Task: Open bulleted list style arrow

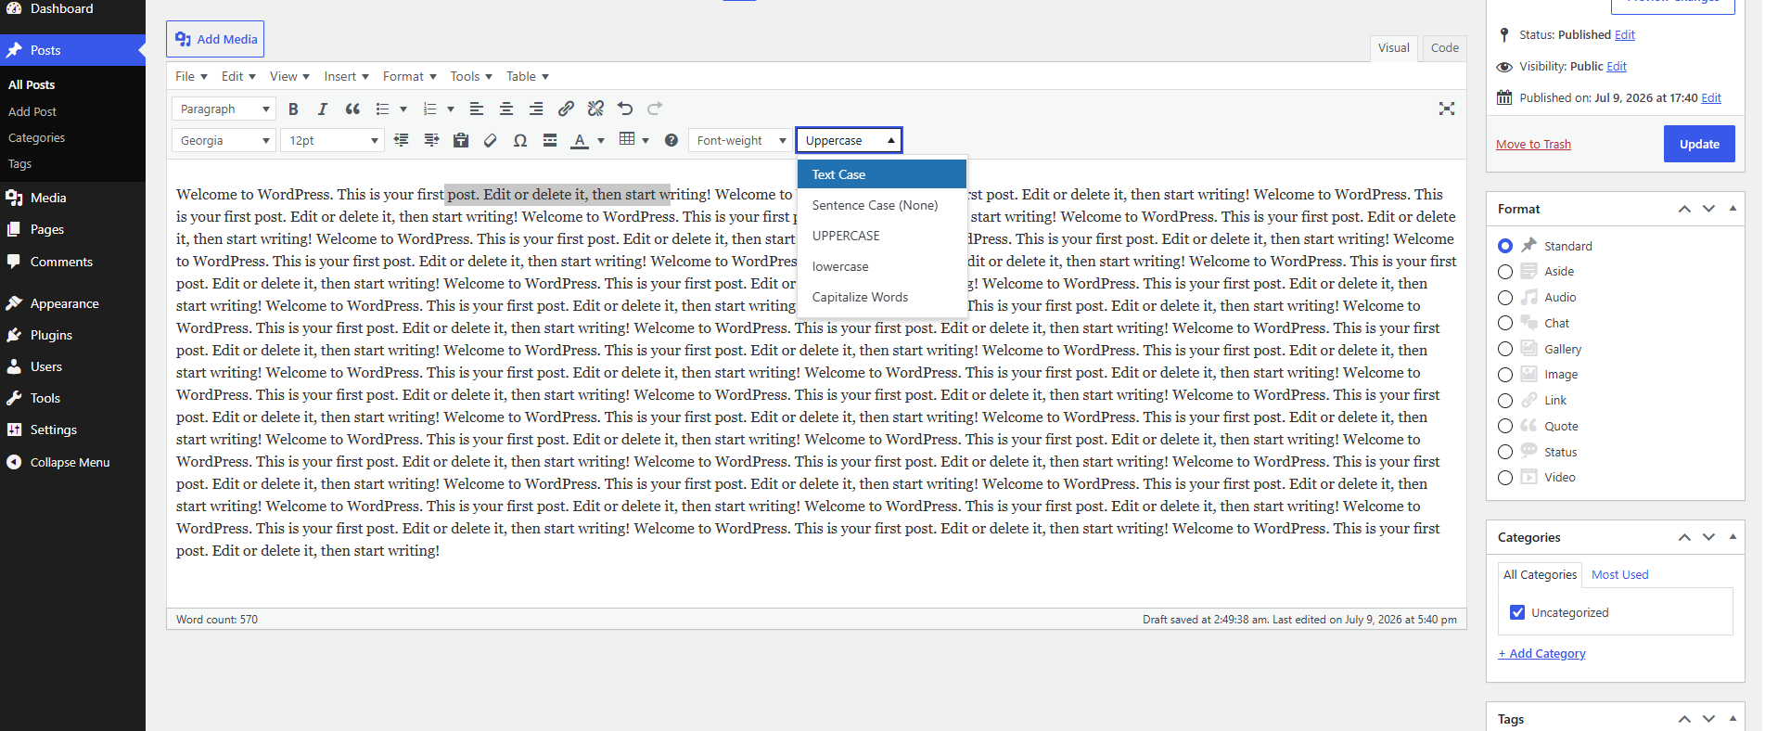Action: pos(403,109)
